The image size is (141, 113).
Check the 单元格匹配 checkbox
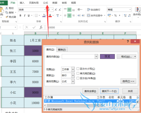[x=78, y=73]
